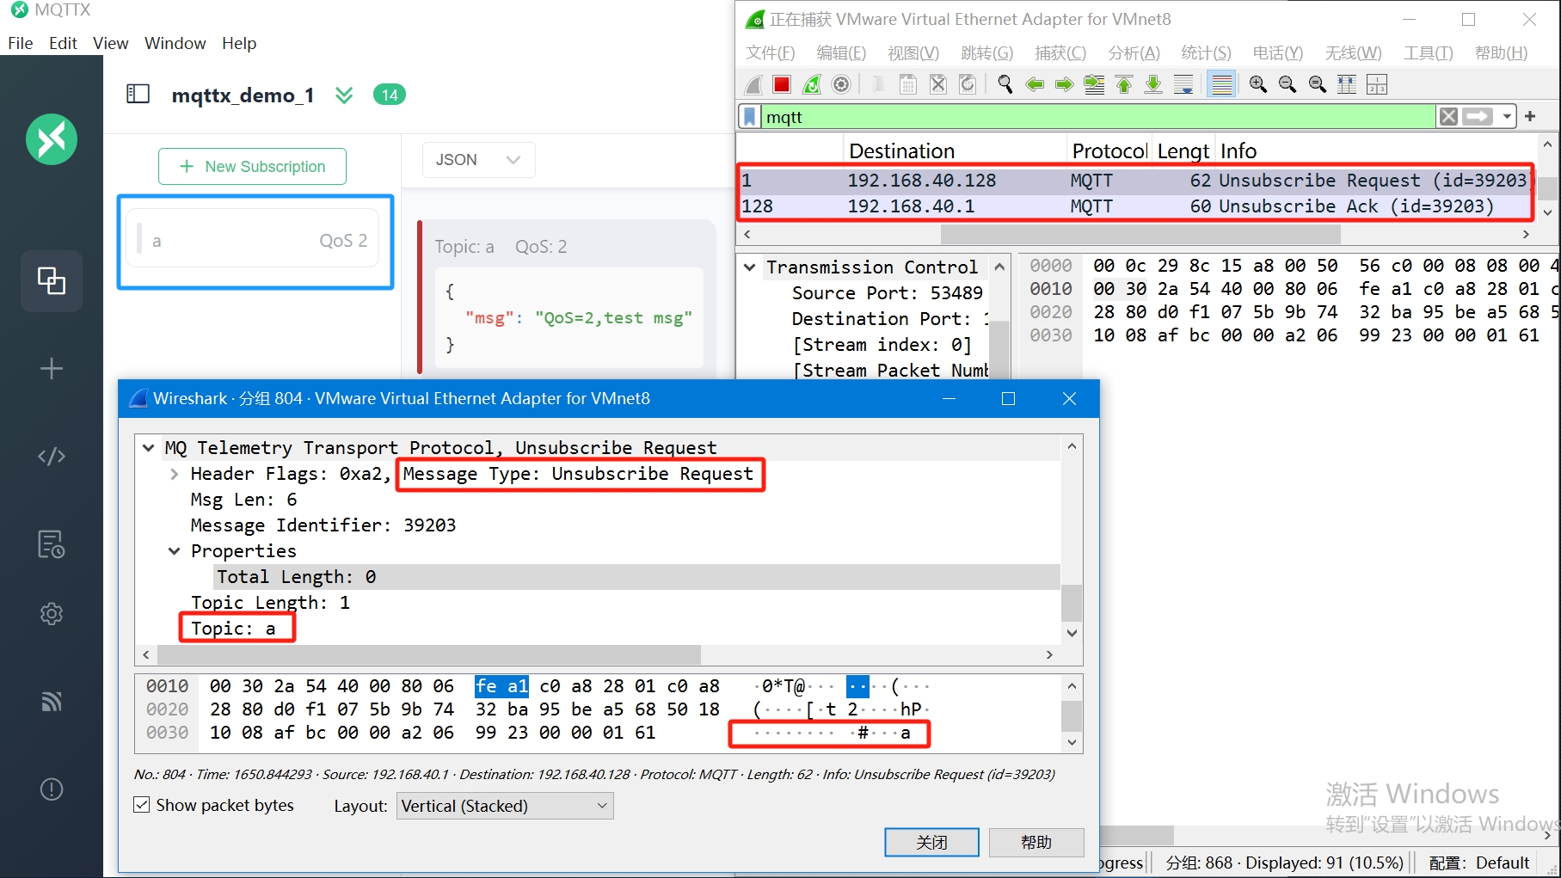Expand connection details double chevron
Image resolution: width=1561 pixels, height=878 pixels.
coord(344,95)
